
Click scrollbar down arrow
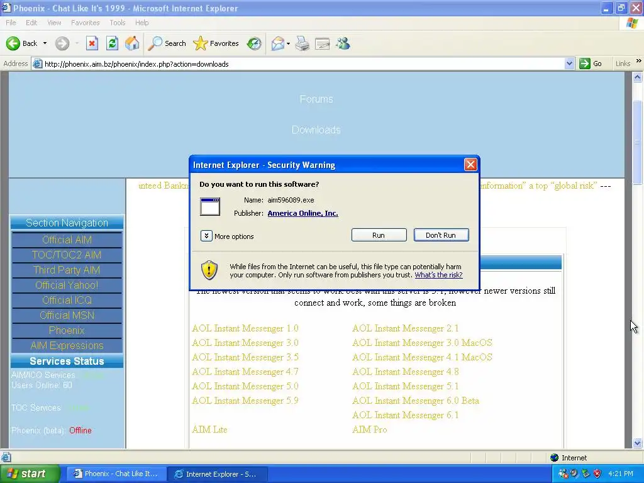click(x=638, y=443)
